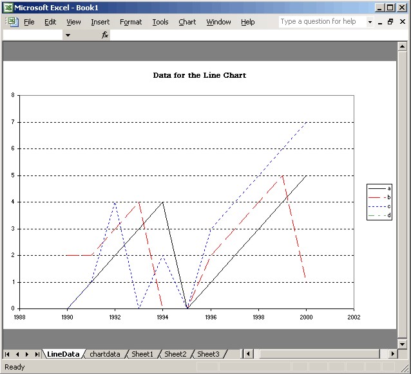This screenshot has height=374, width=411.
Task: Select the chart title 'Data for the Line Chart'
Action: 199,75
